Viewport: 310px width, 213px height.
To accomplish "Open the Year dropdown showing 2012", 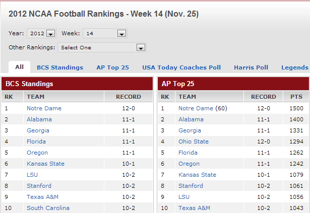I will tap(41, 34).
